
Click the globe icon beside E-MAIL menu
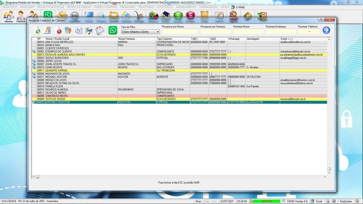tap(233, 7)
